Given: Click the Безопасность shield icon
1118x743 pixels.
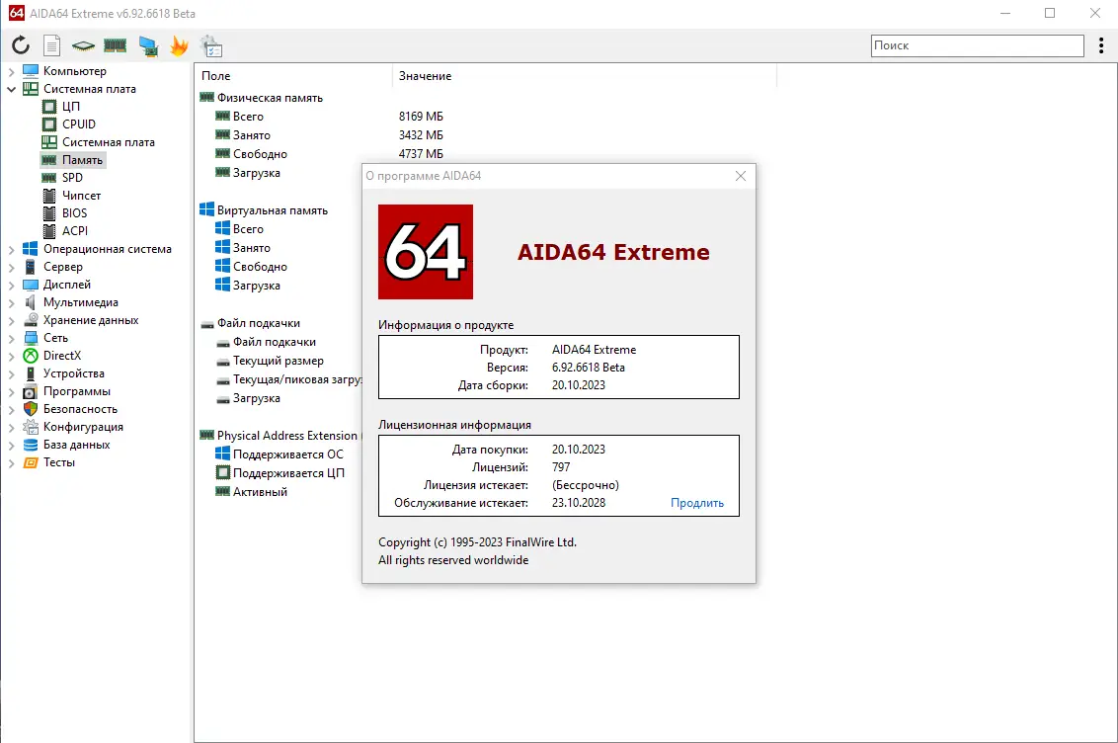Looking at the screenshot, I should tap(31, 409).
